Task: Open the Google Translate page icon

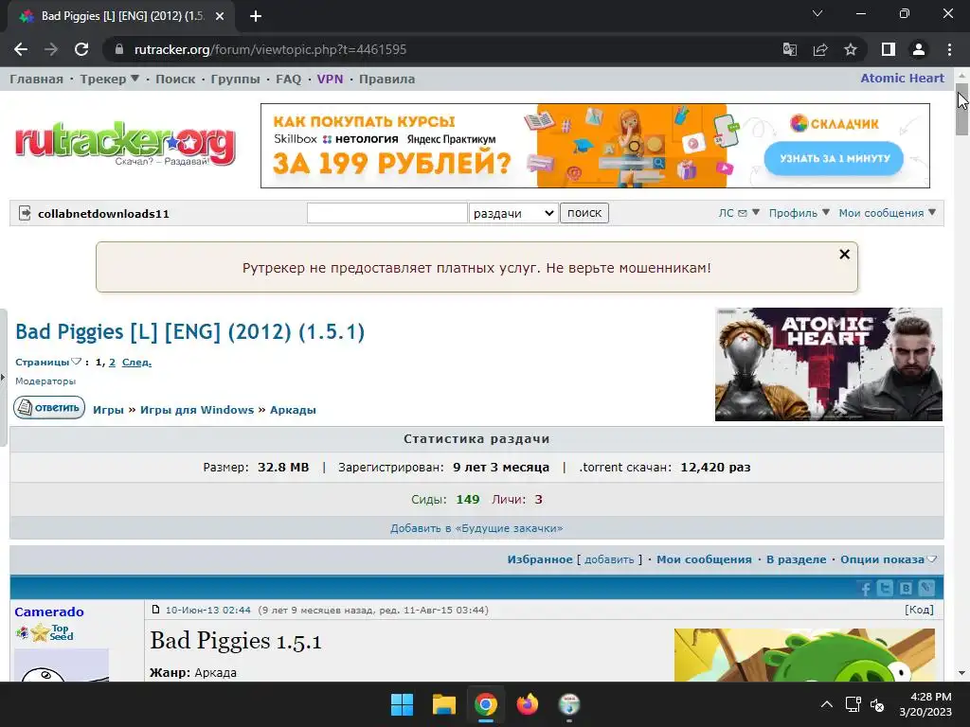Action: pos(790,49)
